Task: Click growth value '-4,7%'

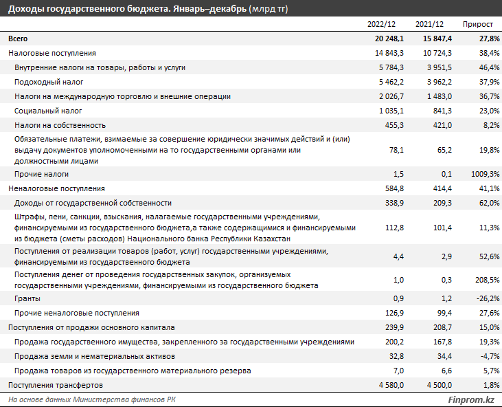Action: 490,356
